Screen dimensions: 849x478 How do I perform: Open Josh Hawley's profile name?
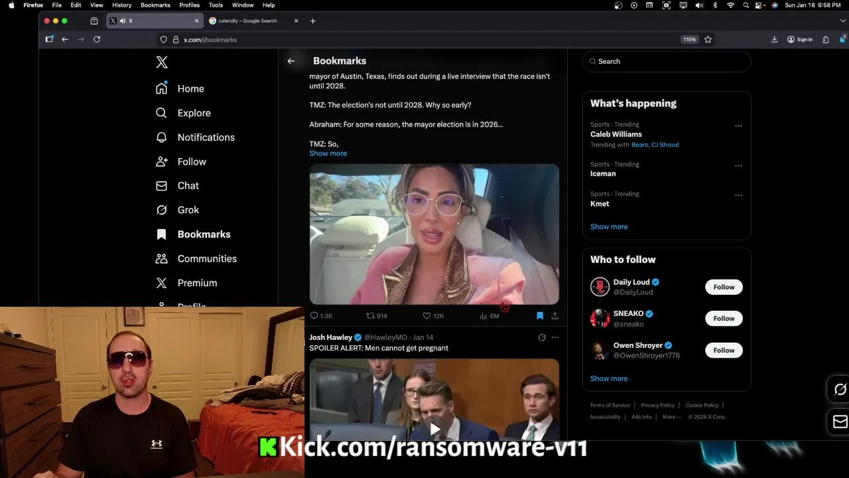point(330,337)
